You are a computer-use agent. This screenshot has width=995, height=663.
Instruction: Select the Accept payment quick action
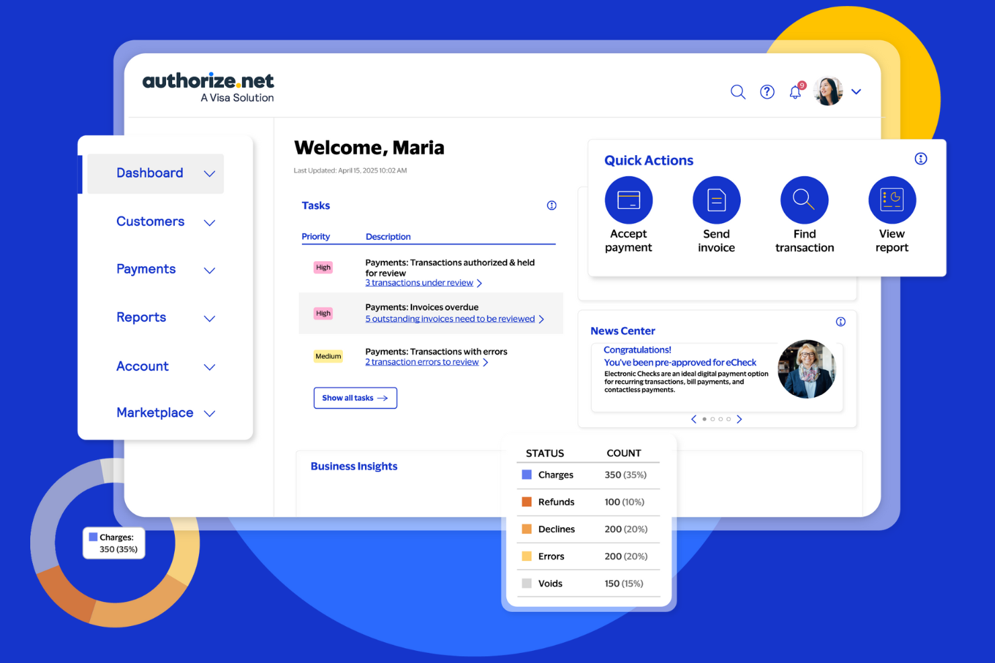[x=628, y=200]
